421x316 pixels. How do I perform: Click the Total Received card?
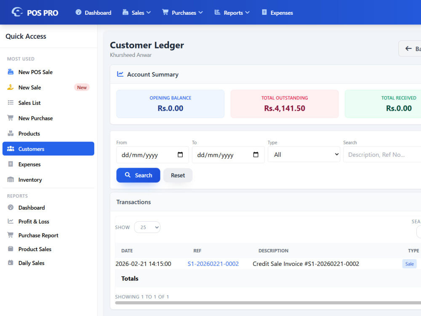tap(383, 104)
